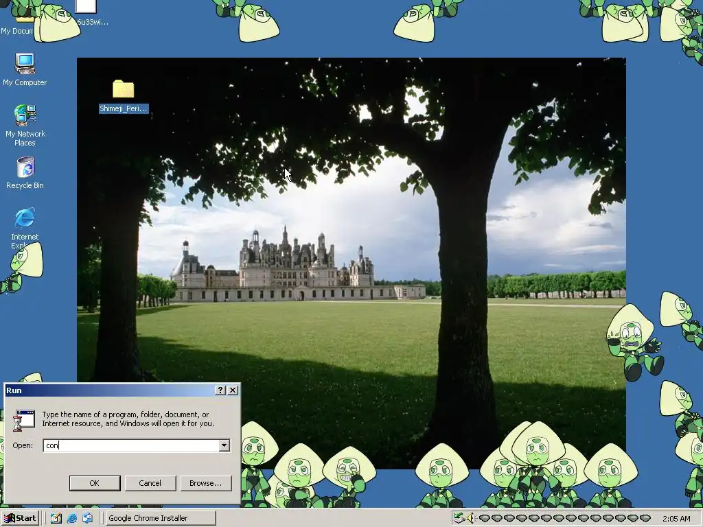The image size is (703, 527).
Task: Click the Show Desktop quick launch icon
Action: coord(56,518)
